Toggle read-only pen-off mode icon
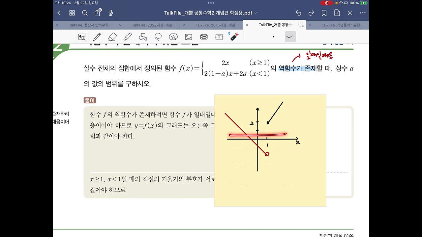Viewport: 422px width, 237px height. 350,13
